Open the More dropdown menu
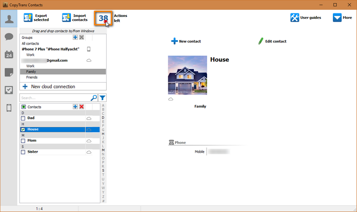 click(x=342, y=17)
